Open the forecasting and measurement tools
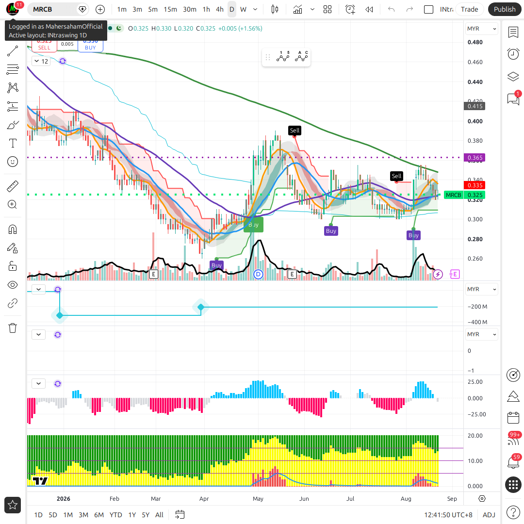Image resolution: width=524 pixels, height=524 pixels. click(13, 106)
